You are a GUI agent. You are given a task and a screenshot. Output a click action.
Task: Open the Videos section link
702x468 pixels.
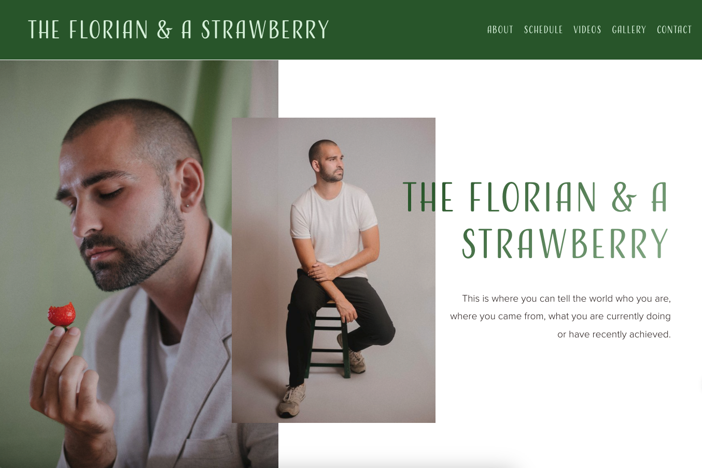click(587, 30)
